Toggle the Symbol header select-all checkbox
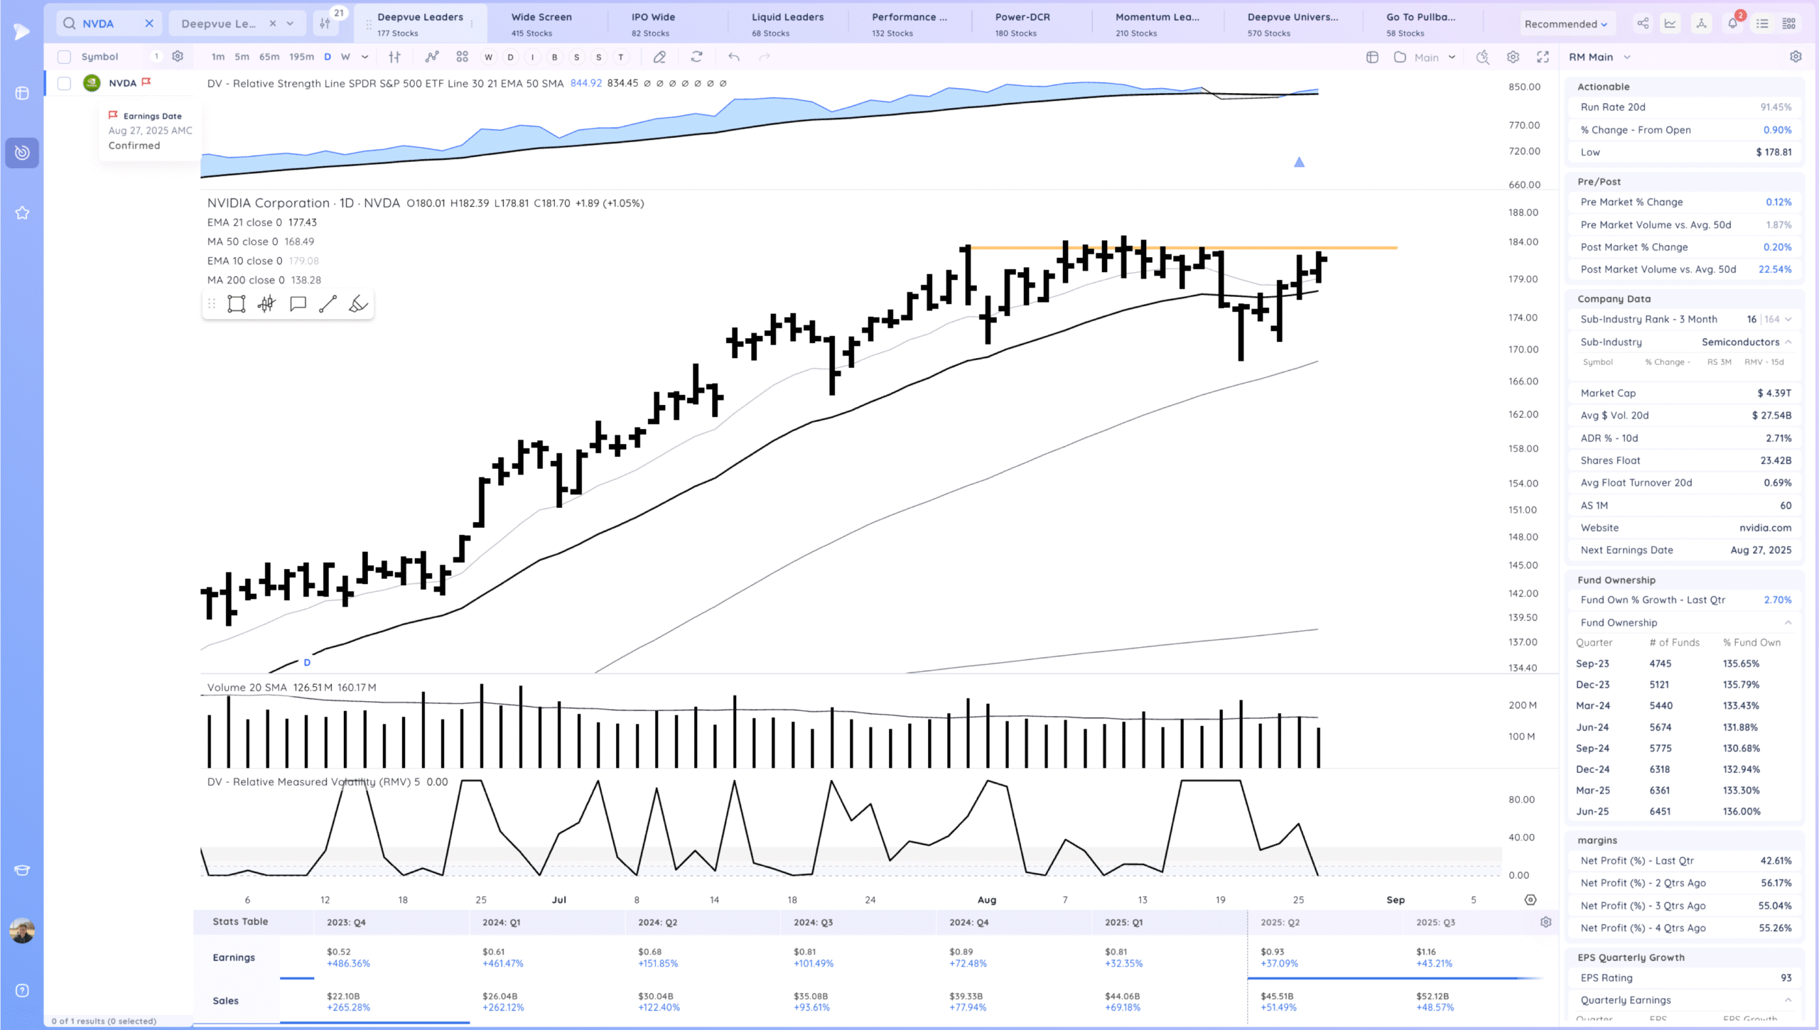Viewport: 1819px width, 1030px height. 64,57
